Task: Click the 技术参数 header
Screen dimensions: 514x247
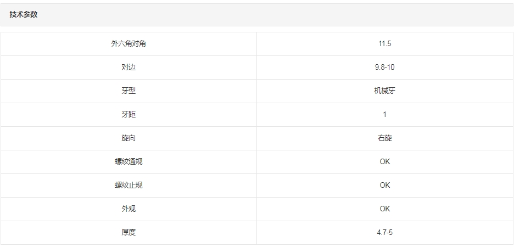Action: (24, 15)
